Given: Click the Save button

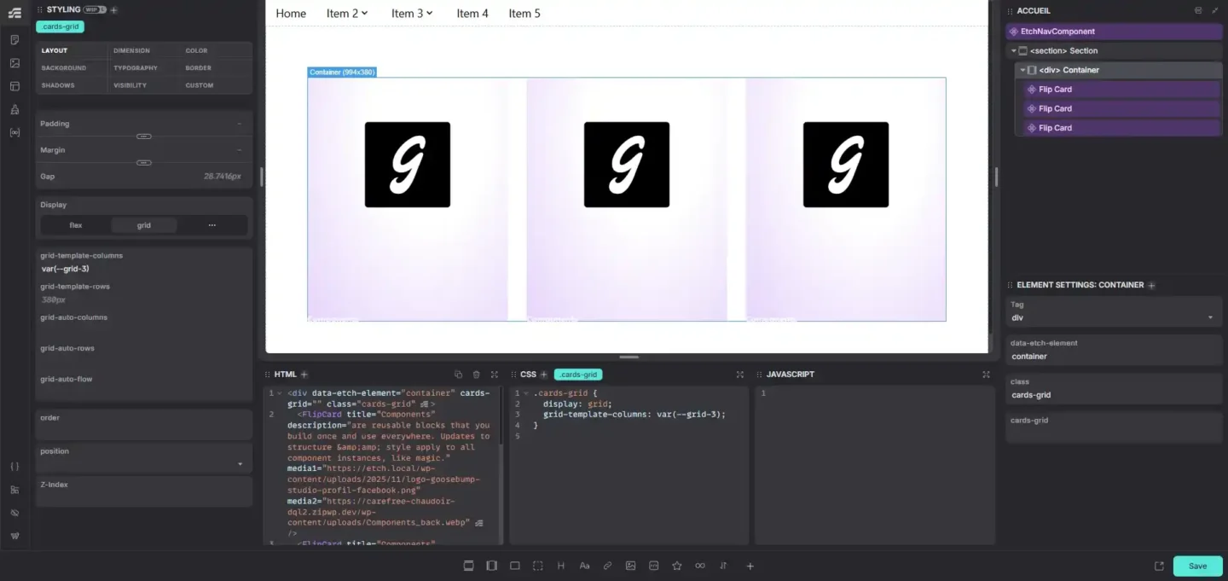Looking at the screenshot, I should [1197, 566].
